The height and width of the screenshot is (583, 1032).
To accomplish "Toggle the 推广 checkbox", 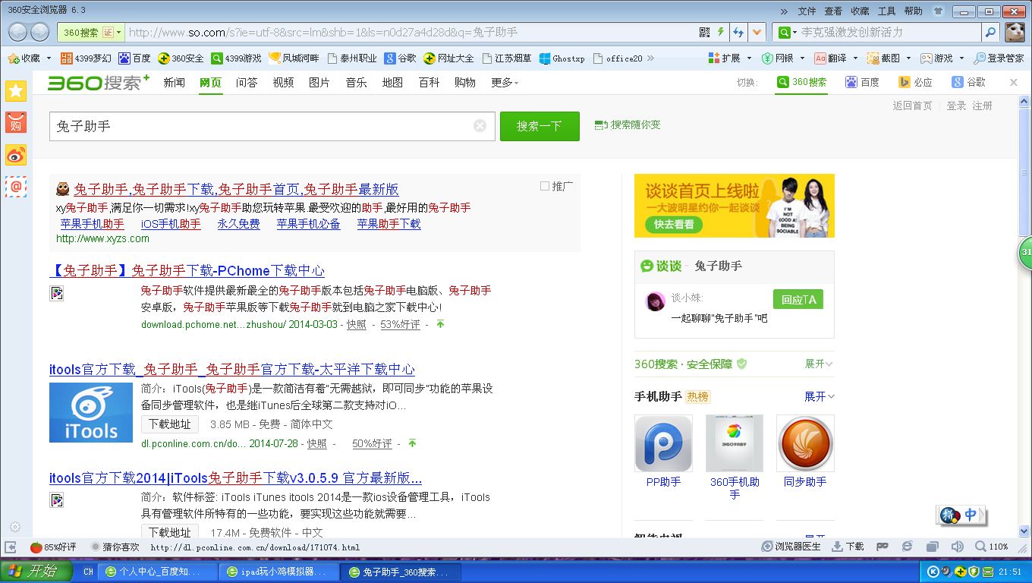I will [544, 186].
